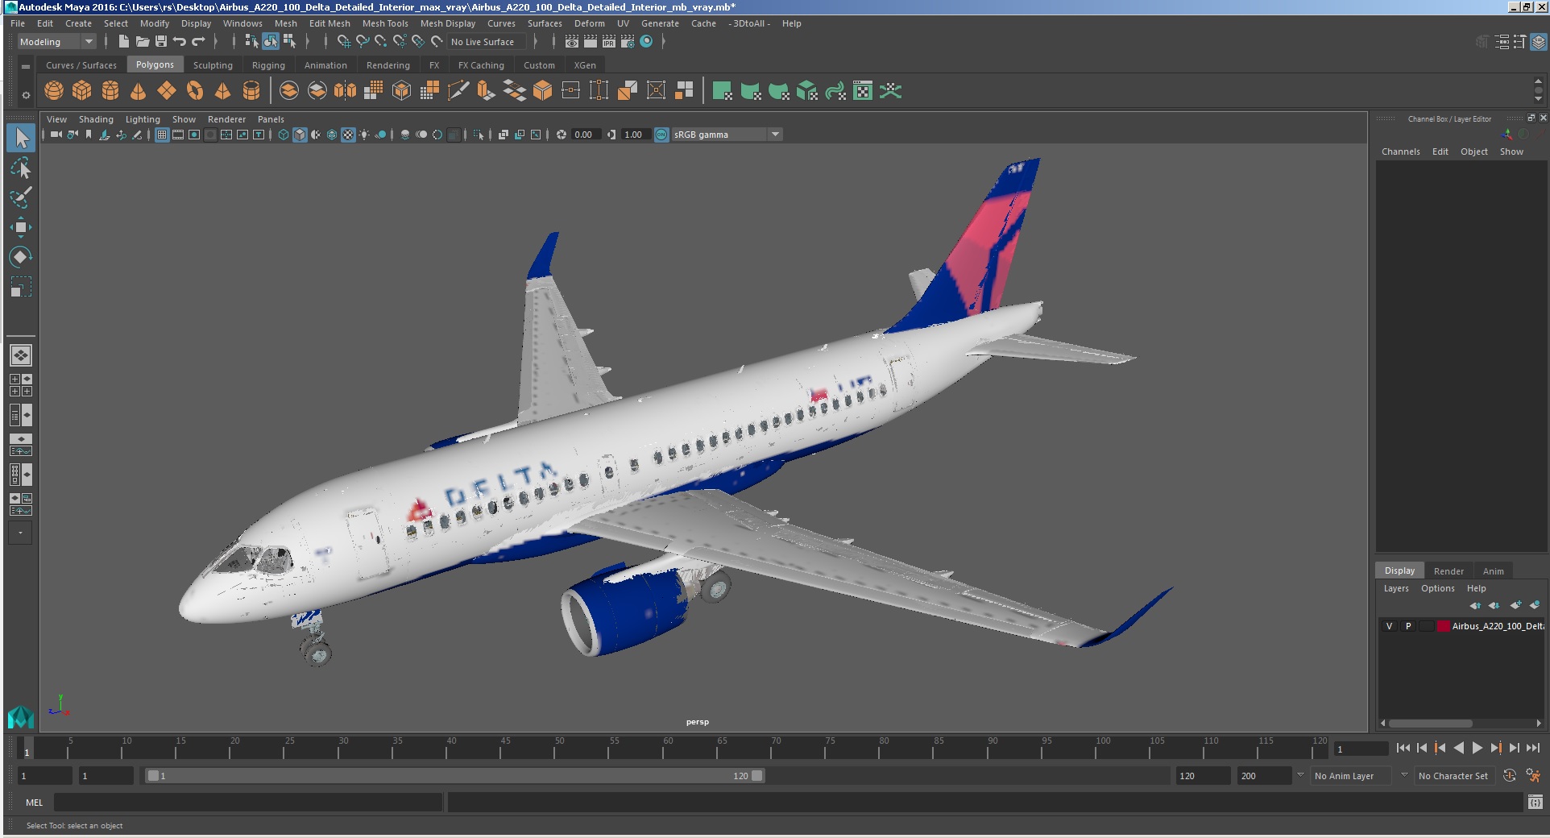
Task: Click the Undo arrow icon
Action: [180, 42]
